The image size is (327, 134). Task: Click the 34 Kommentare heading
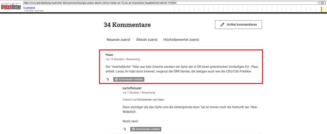[127, 25]
